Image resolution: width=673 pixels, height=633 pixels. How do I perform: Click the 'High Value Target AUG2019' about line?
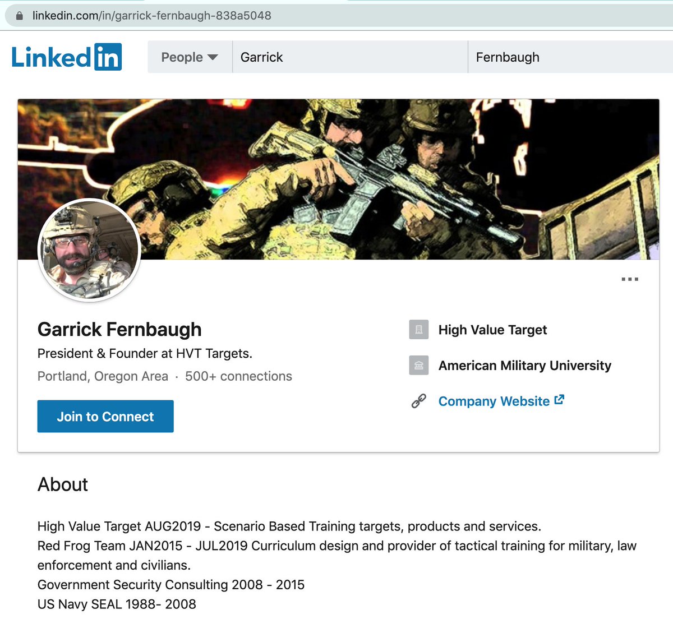pyautogui.click(x=289, y=526)
